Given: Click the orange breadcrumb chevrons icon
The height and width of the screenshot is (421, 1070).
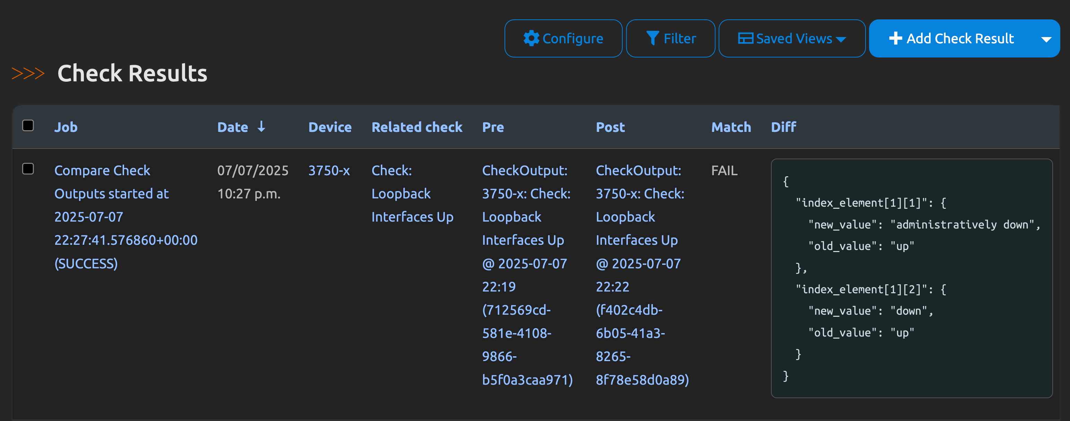Looking at the screenshot, I should (x=28, y=73).
